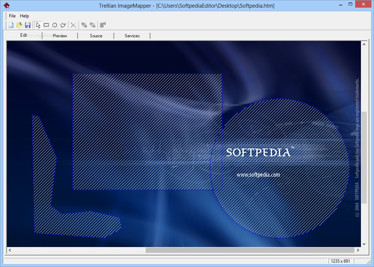Open the File menu
The height and width of the screenshot is (267, 374).
[x=12, y=16]
